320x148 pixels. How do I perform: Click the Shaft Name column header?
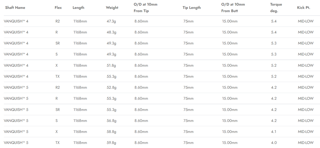[15, 8]
